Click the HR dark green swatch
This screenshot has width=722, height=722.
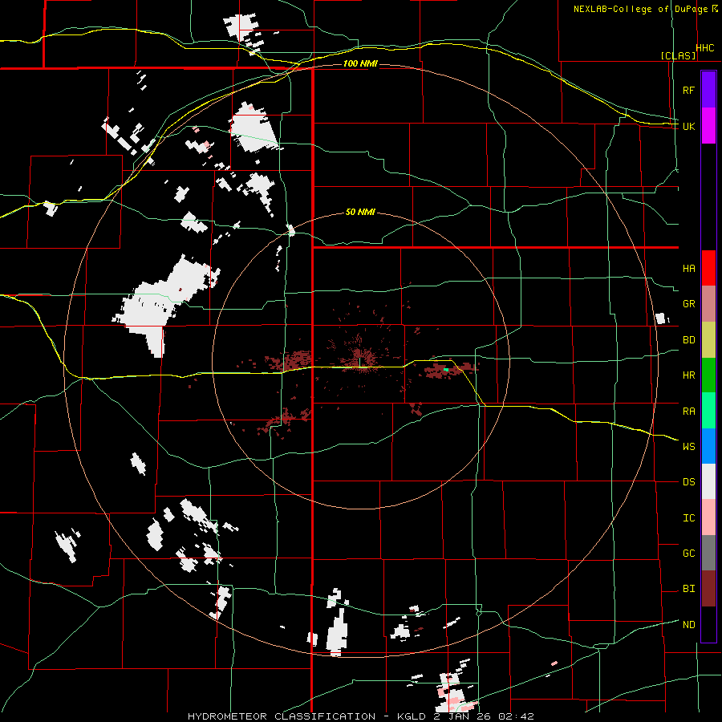pos(708,375)
